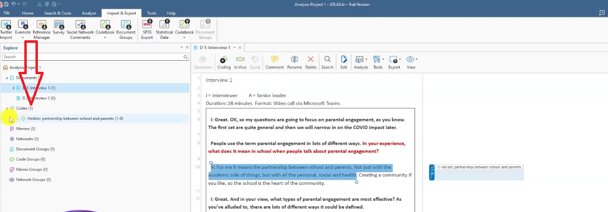The height and width of the screenshot is (212, 608).
Task: Click the Twitter Import icon
Action: 6,24
